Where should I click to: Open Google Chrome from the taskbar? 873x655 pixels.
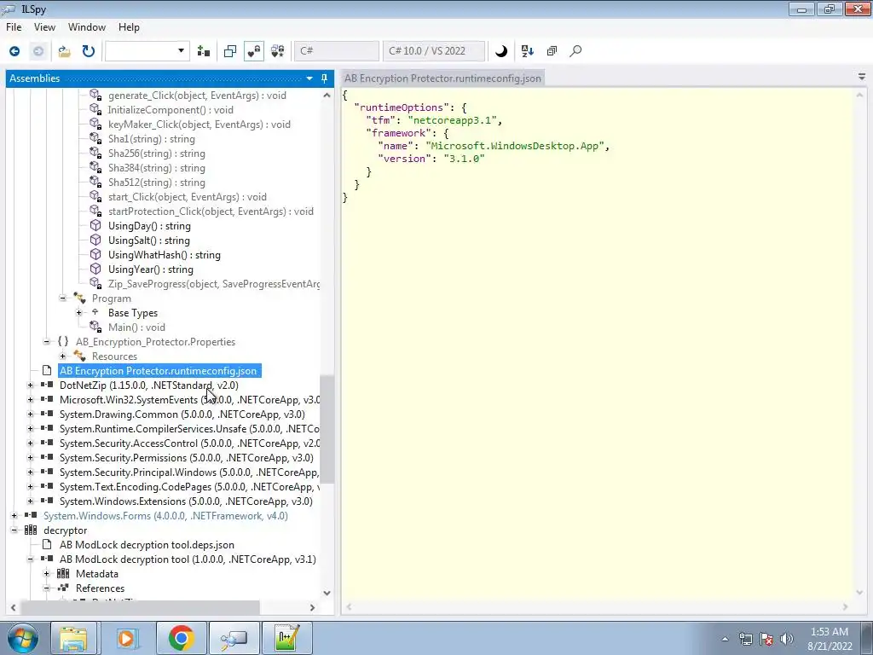[181, 638]
